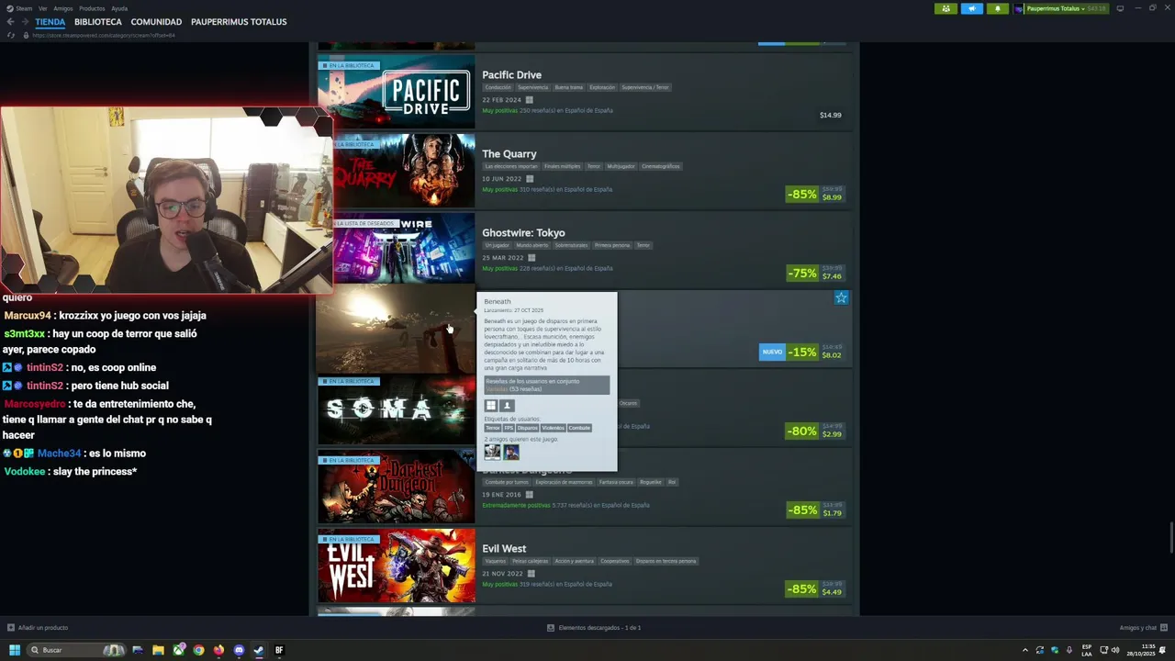This screenshot has height=661, width=1175.
Task: Switch to the TIENDA tab
Action: [50, 22]
